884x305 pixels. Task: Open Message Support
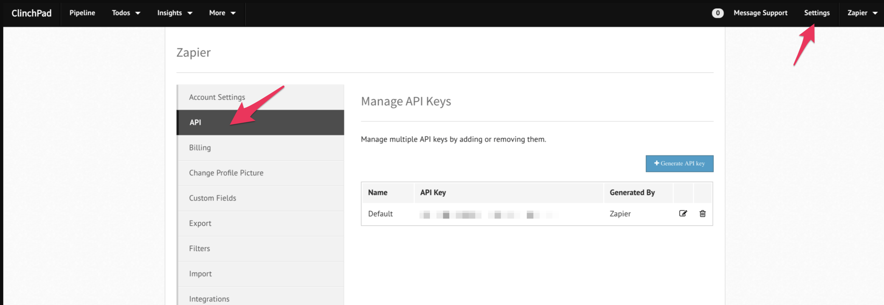[x=760, y=13]
